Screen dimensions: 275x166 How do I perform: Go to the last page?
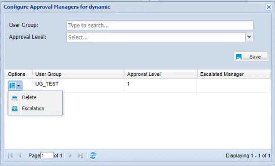pyautogui.click(x=80, y=156)
